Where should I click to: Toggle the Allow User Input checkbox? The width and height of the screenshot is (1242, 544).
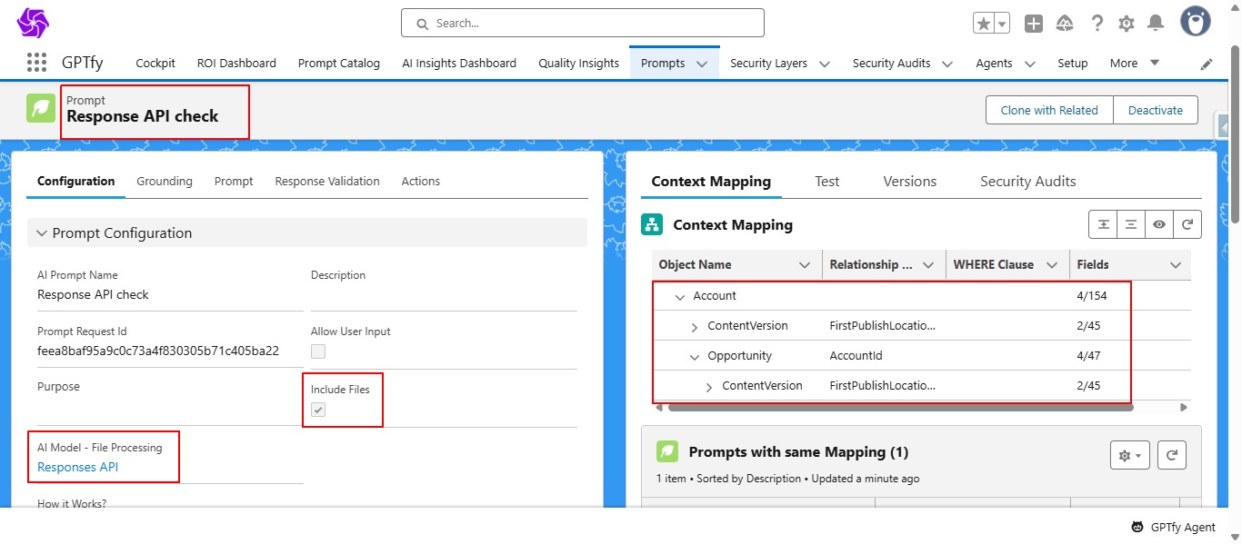(318, 351)
